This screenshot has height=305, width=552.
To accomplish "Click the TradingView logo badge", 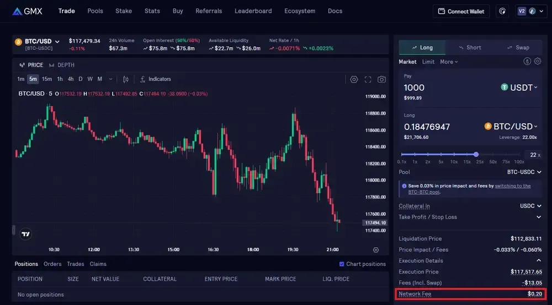I will tap(25, 234).
